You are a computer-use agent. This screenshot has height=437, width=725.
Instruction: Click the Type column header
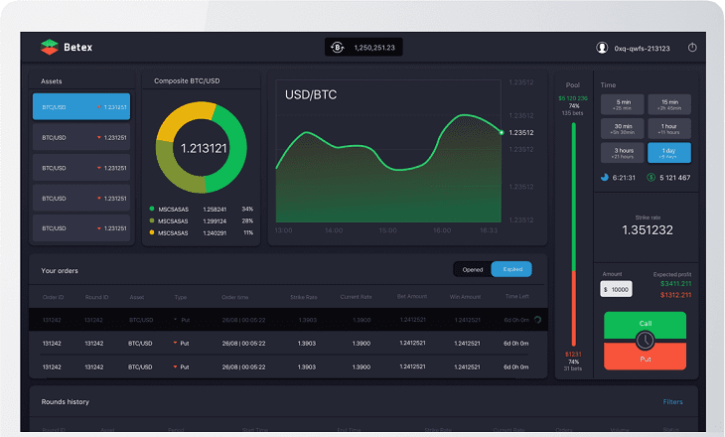click(x=181, y=297)
